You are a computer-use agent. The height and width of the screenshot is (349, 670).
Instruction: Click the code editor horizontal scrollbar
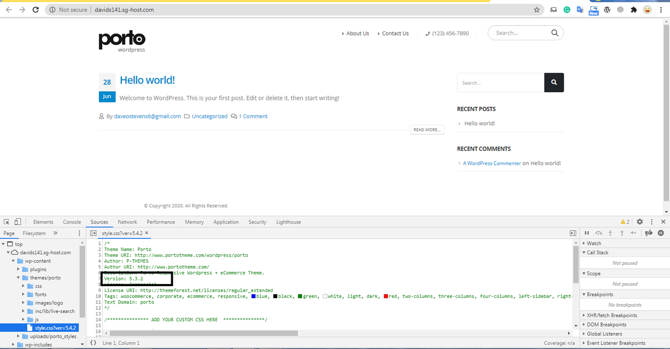[x=203, y=333]
